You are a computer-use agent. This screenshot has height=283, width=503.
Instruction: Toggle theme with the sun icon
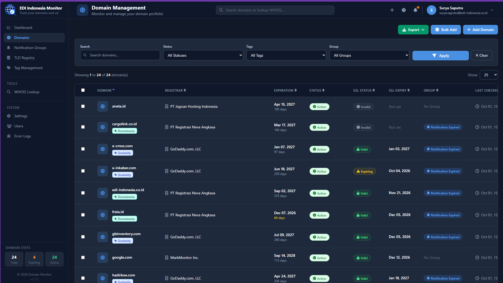tap(404, 10)
